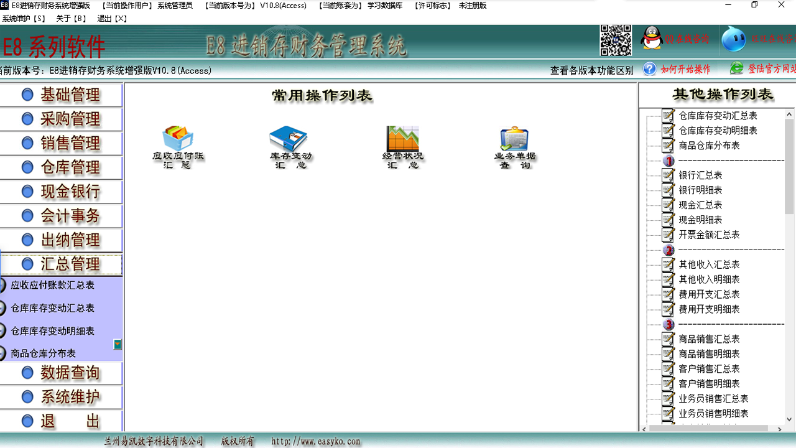Click the question mark beside 如何开始操作
Screen dimensions: 796x448
[649, 69]
